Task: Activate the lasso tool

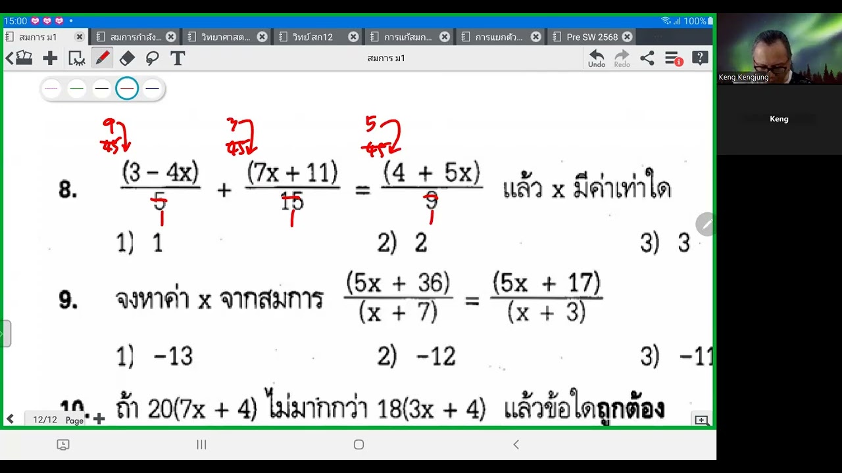Action: point(152,58)
